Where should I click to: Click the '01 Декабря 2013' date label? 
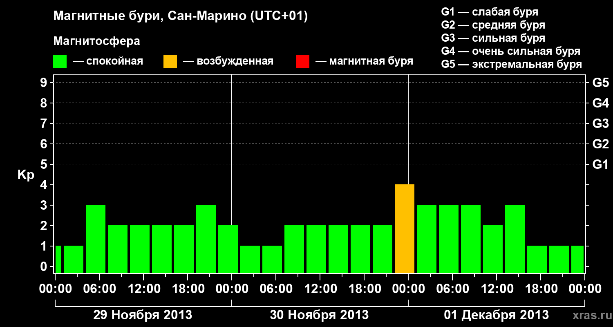497,315
